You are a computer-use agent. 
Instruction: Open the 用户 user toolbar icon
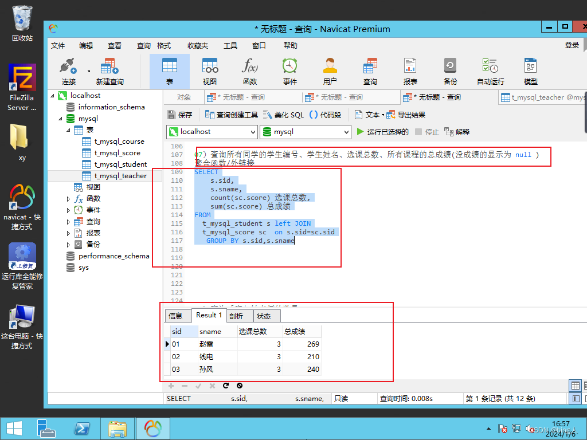pos(330,72)
